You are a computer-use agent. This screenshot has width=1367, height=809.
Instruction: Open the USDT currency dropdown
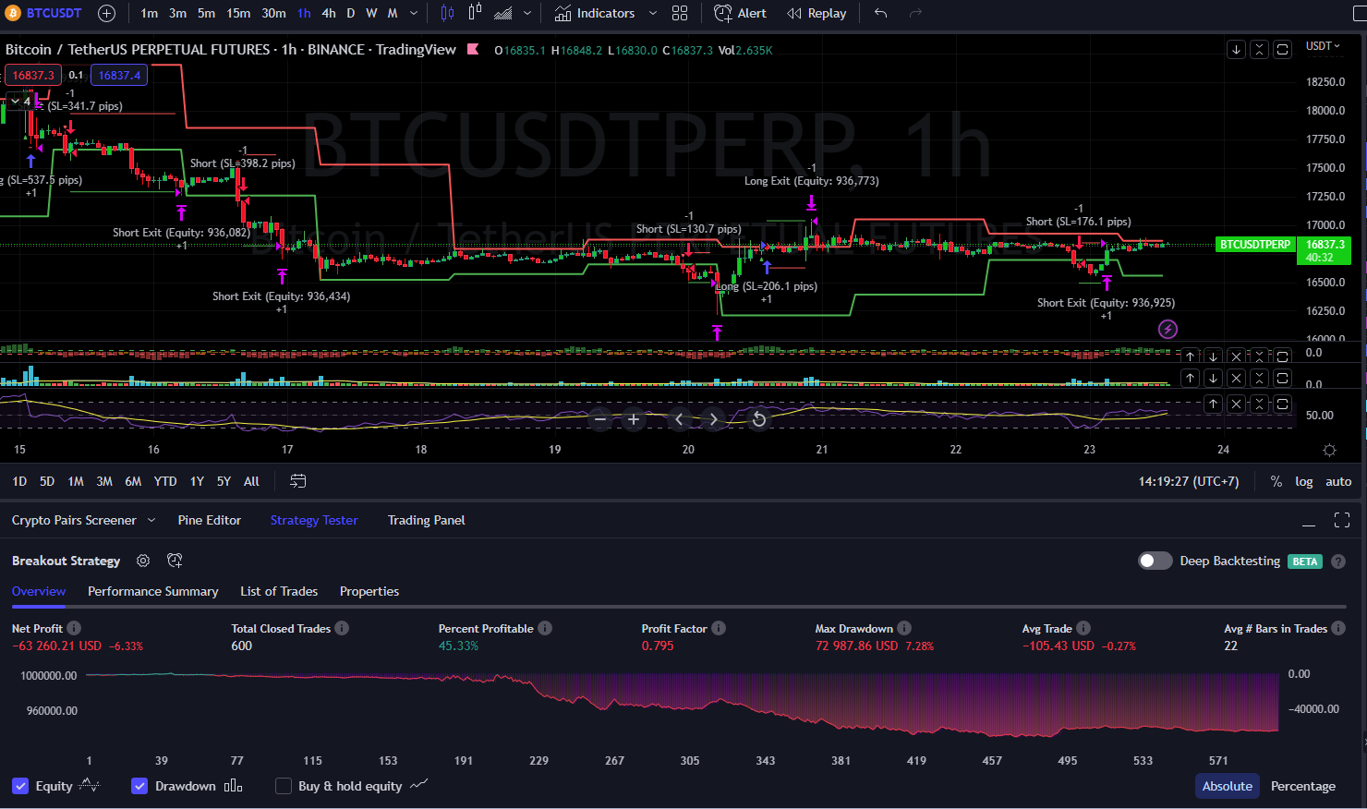pos(1323,46)
